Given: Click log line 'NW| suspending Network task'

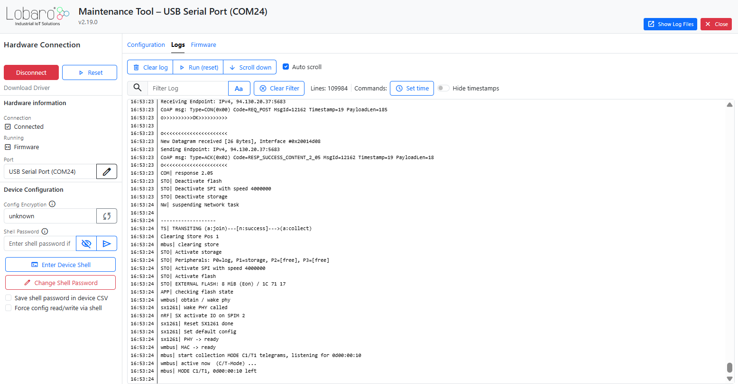Looking at the screenshot, I should click(200, 205).
